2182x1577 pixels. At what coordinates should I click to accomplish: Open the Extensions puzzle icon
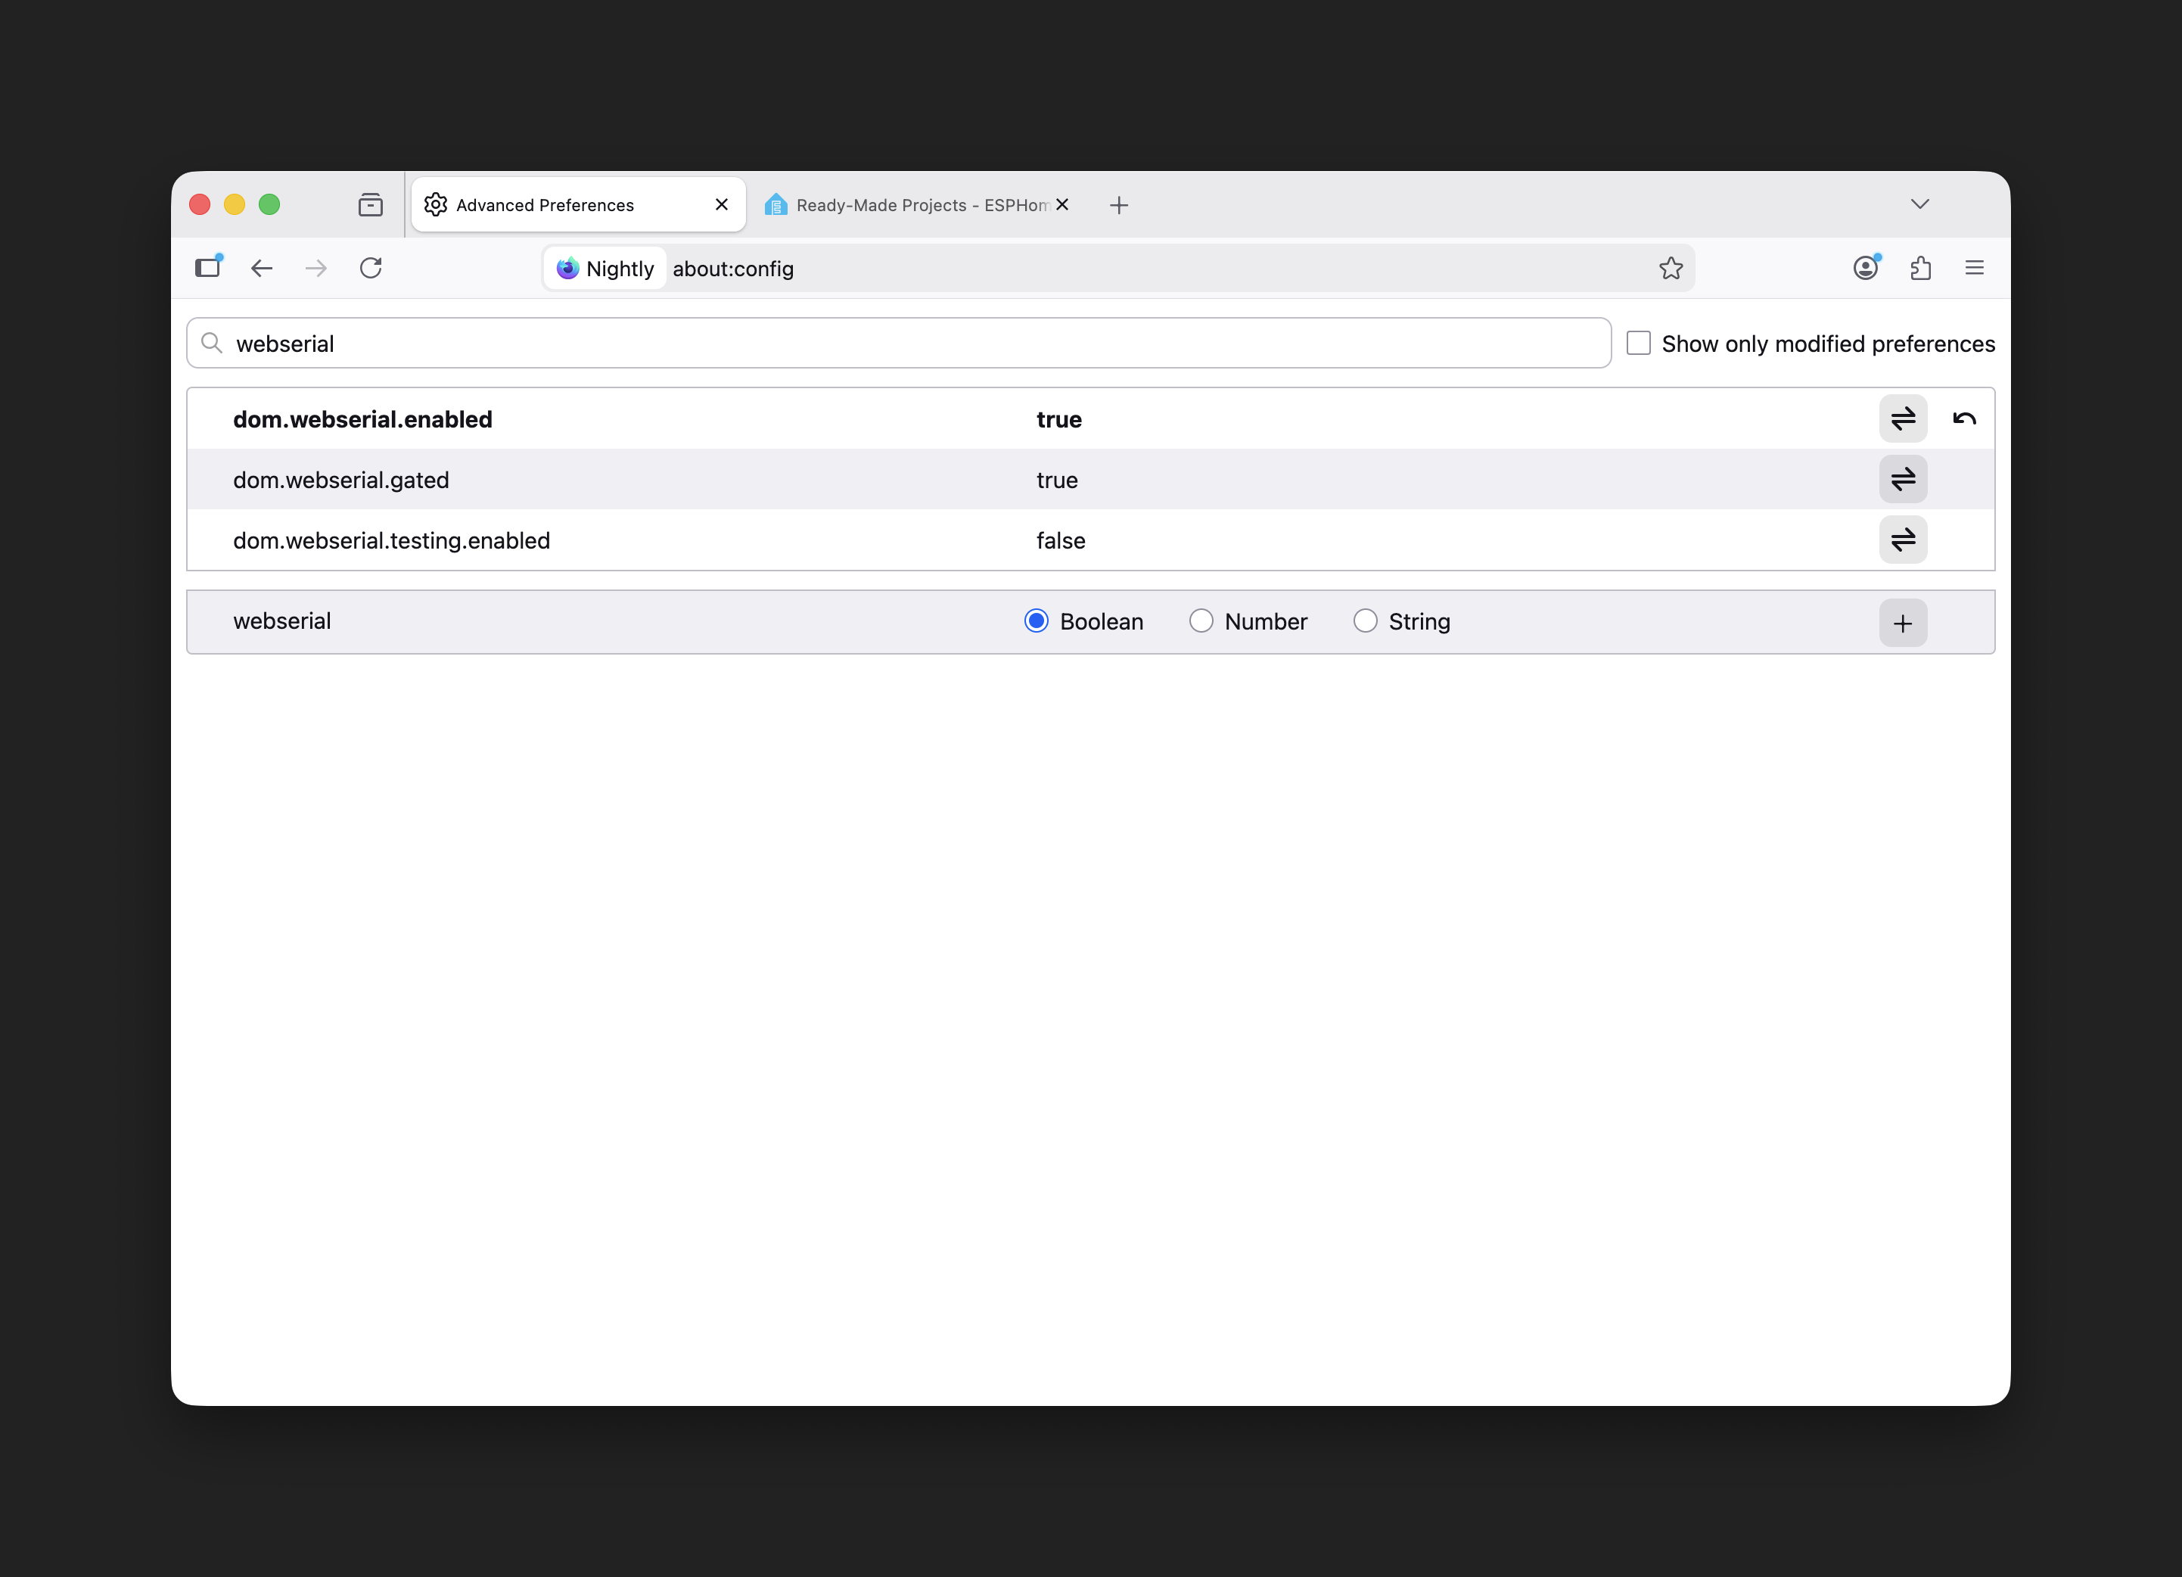pyautogui.click(x=1920, y=269)
